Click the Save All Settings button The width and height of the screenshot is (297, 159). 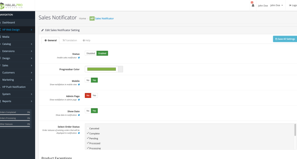pos(285,39)
